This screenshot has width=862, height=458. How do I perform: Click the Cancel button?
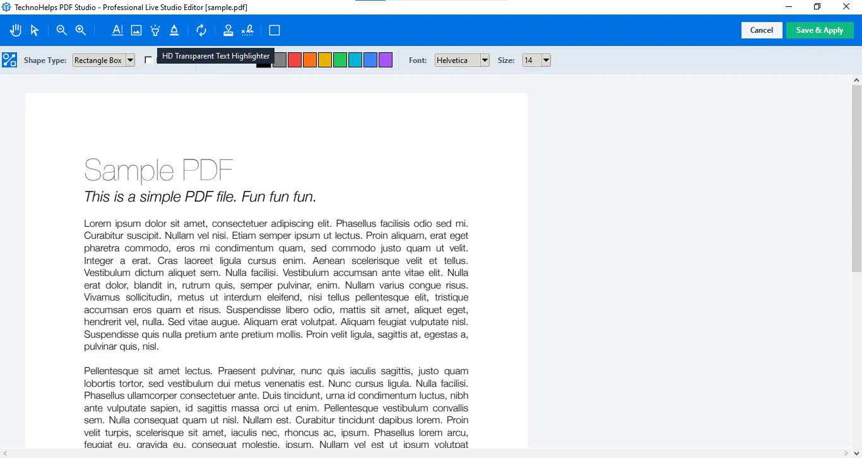[762, 30]
